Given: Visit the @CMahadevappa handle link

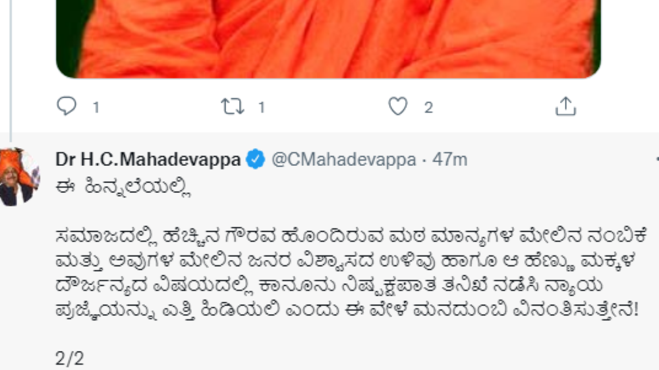Looking at the screenshot, I should (344, 159).
